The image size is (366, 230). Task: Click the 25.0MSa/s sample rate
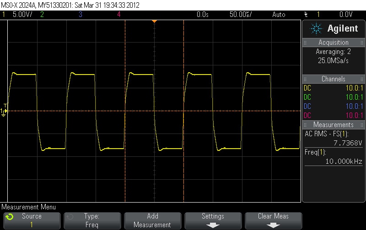334,61
